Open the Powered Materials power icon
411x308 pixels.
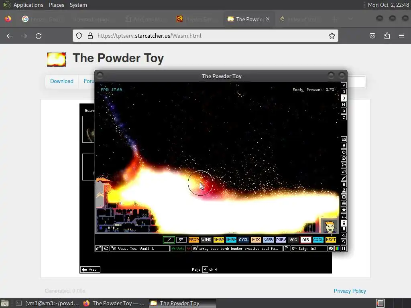click(344, 152)
